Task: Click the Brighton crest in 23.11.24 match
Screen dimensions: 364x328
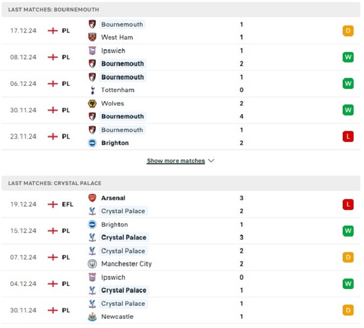Action: coord(92,143)
